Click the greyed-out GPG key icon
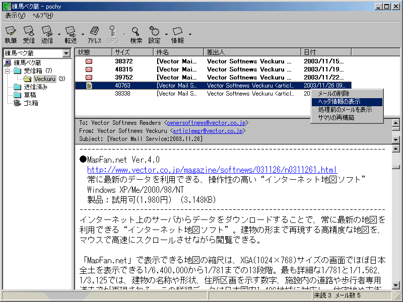Viewport: 403px width, 302px height. [112, 31]
